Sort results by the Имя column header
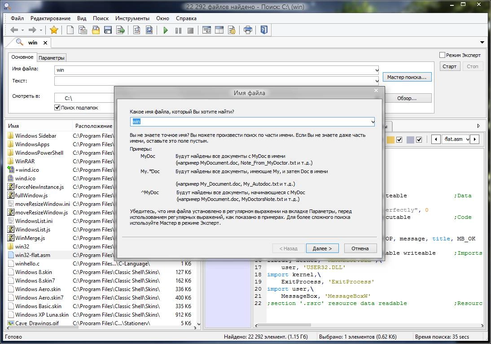 (39, 126)
